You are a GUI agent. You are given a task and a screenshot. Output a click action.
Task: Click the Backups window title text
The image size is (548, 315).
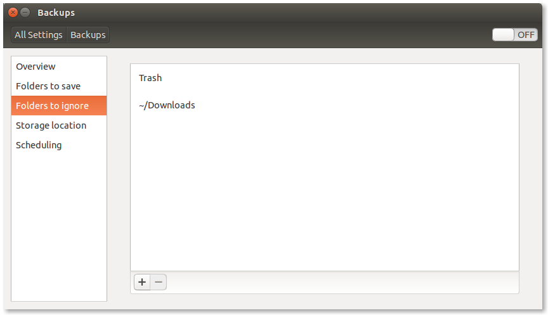[56, 13]
